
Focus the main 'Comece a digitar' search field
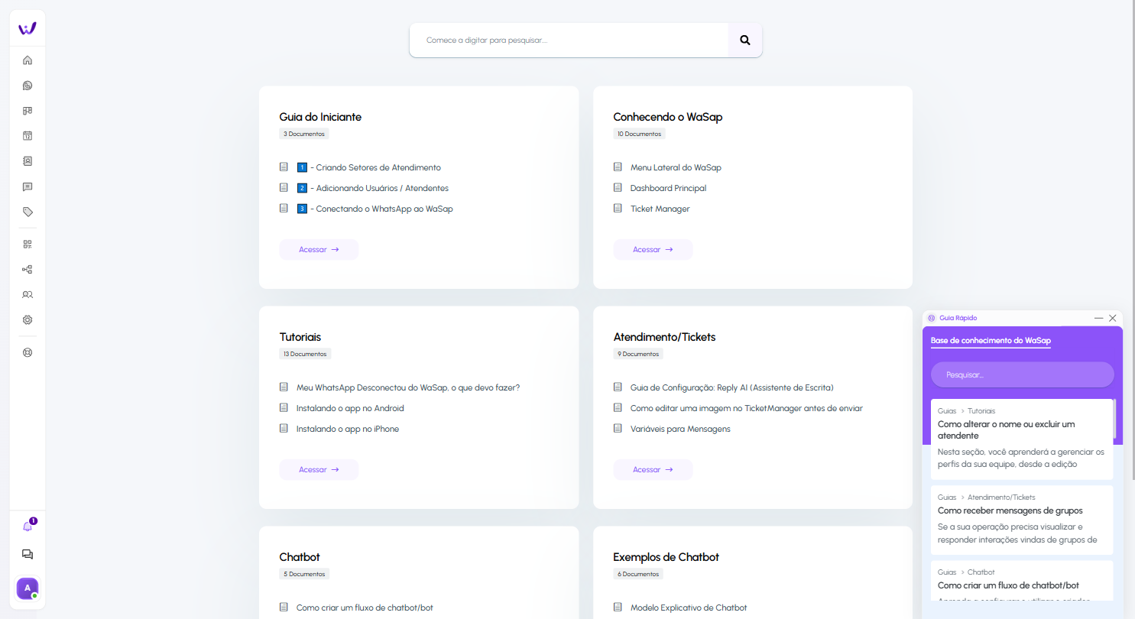tap(569, 41)
